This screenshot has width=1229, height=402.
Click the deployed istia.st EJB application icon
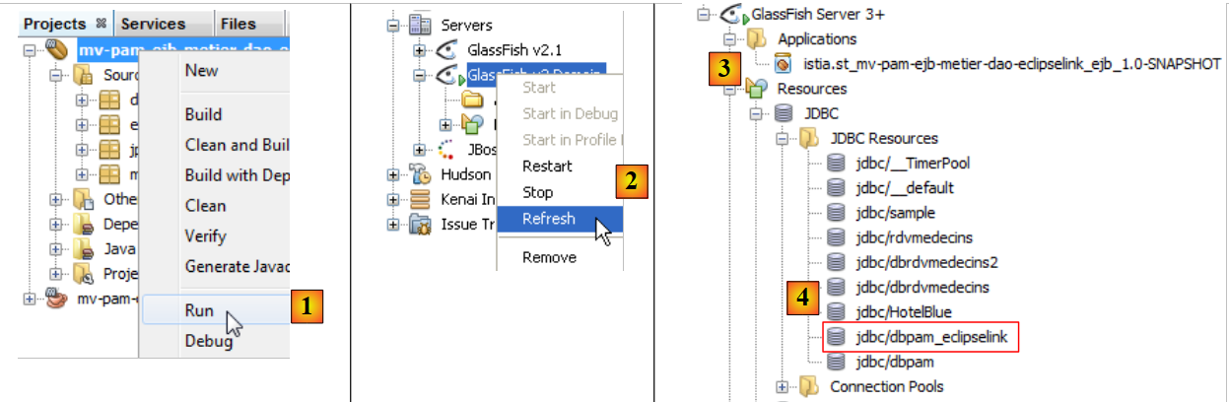click(784, 64)
